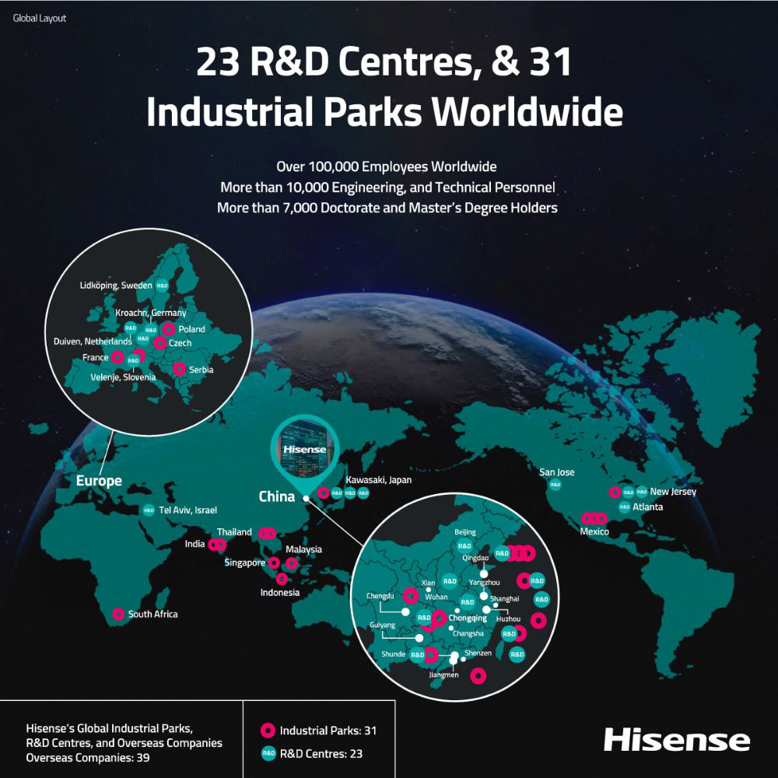Select the R&D icon beside Atlanta
Viewport: 778px width, 778px height.
[624, 507]
